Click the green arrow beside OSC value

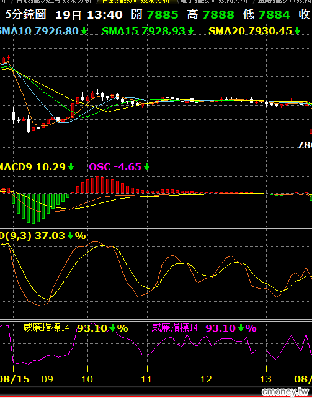(x=146, y=167)
